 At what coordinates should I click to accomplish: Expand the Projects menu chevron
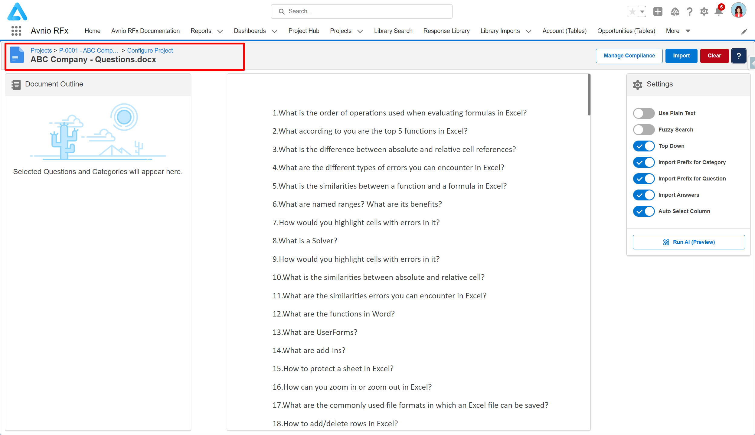pos(360,31)
